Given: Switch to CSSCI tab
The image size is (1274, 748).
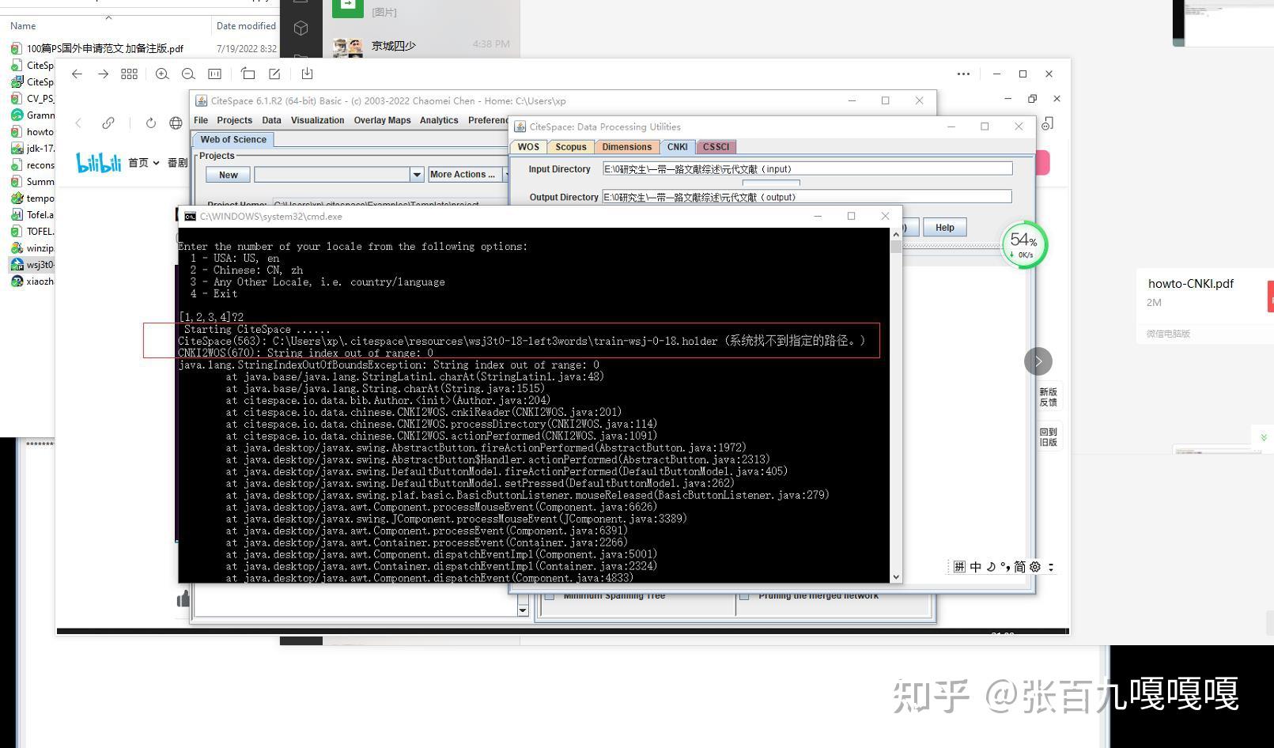Looking at the screenshot, I should point(716,147).
